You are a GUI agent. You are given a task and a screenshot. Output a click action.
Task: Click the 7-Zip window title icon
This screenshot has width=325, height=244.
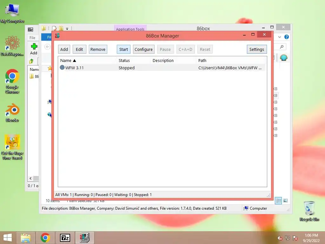pos(30,30)
